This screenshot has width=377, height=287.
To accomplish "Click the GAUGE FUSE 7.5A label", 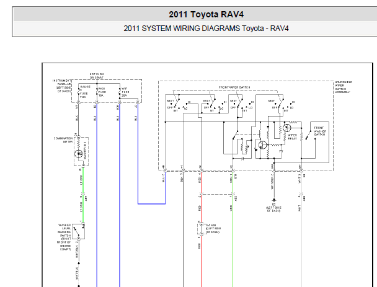I will tap(84, 92).
